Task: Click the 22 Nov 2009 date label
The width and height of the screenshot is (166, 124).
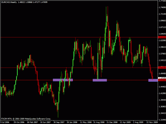Action: [x=152, y=122]
